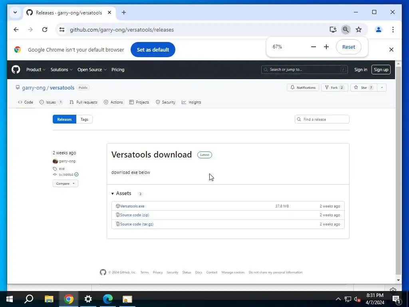Open footer Terms link
Image resolution: width=409 pixels, height=307 pixels.
tap(144, 272)
